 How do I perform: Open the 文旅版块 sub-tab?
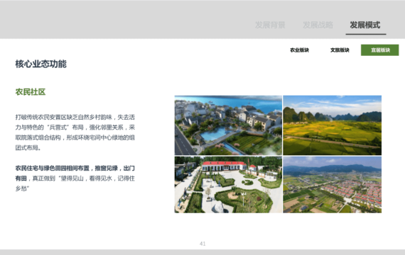click(x=340, y=50)
